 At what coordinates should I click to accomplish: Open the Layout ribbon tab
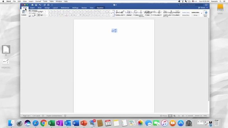pyautogui.click(x=55, y=8)
